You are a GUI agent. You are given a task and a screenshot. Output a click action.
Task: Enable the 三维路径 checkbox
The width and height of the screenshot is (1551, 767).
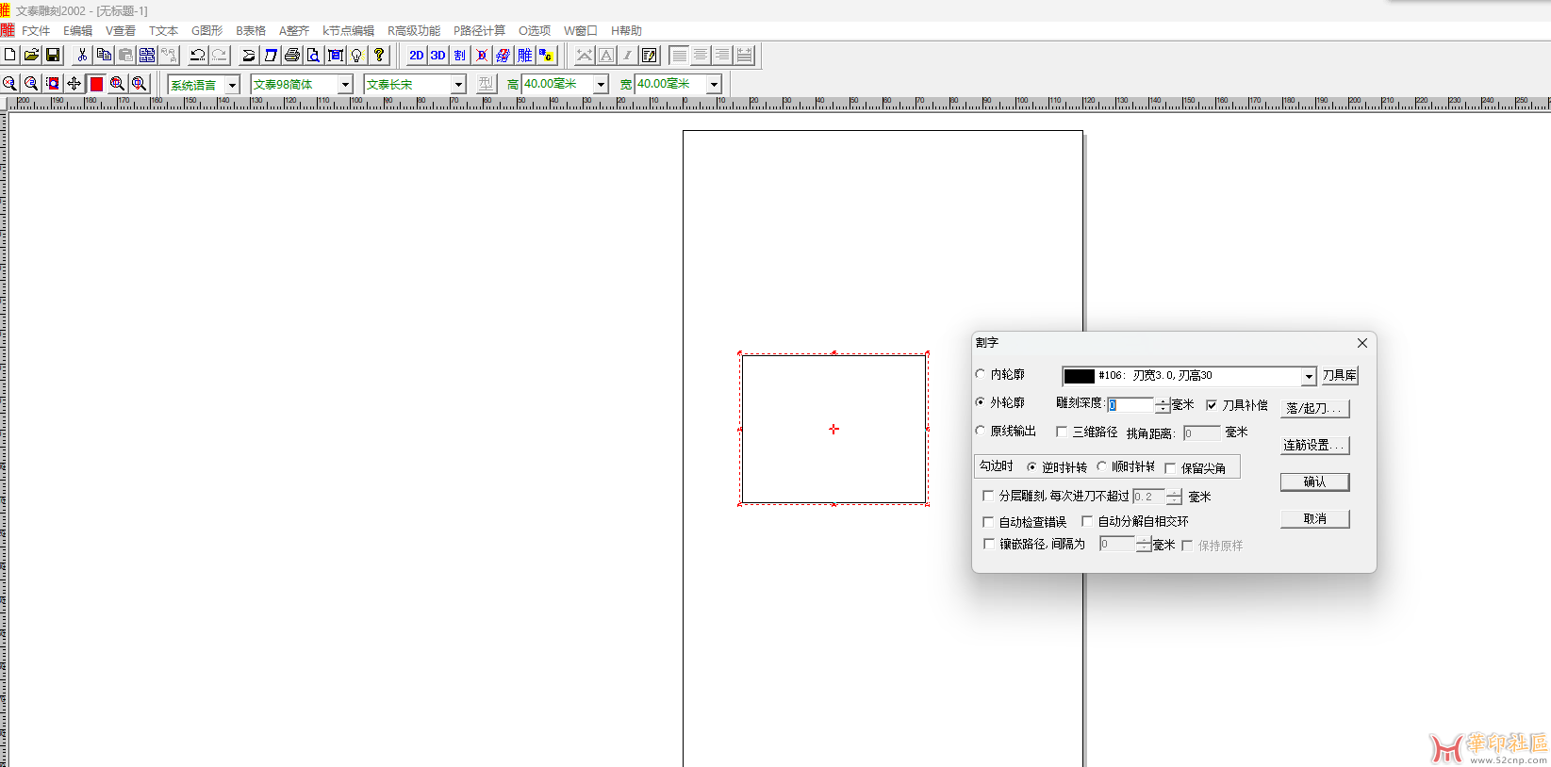pos(1062,432)
